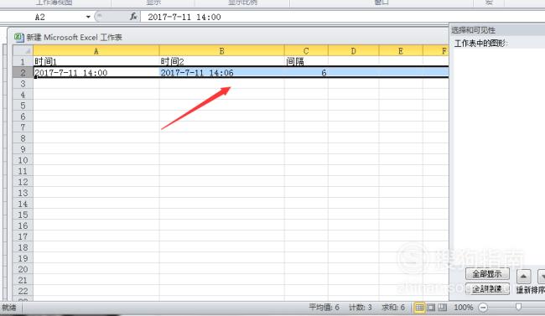Click the 就绪 status at bottom left

9,308
